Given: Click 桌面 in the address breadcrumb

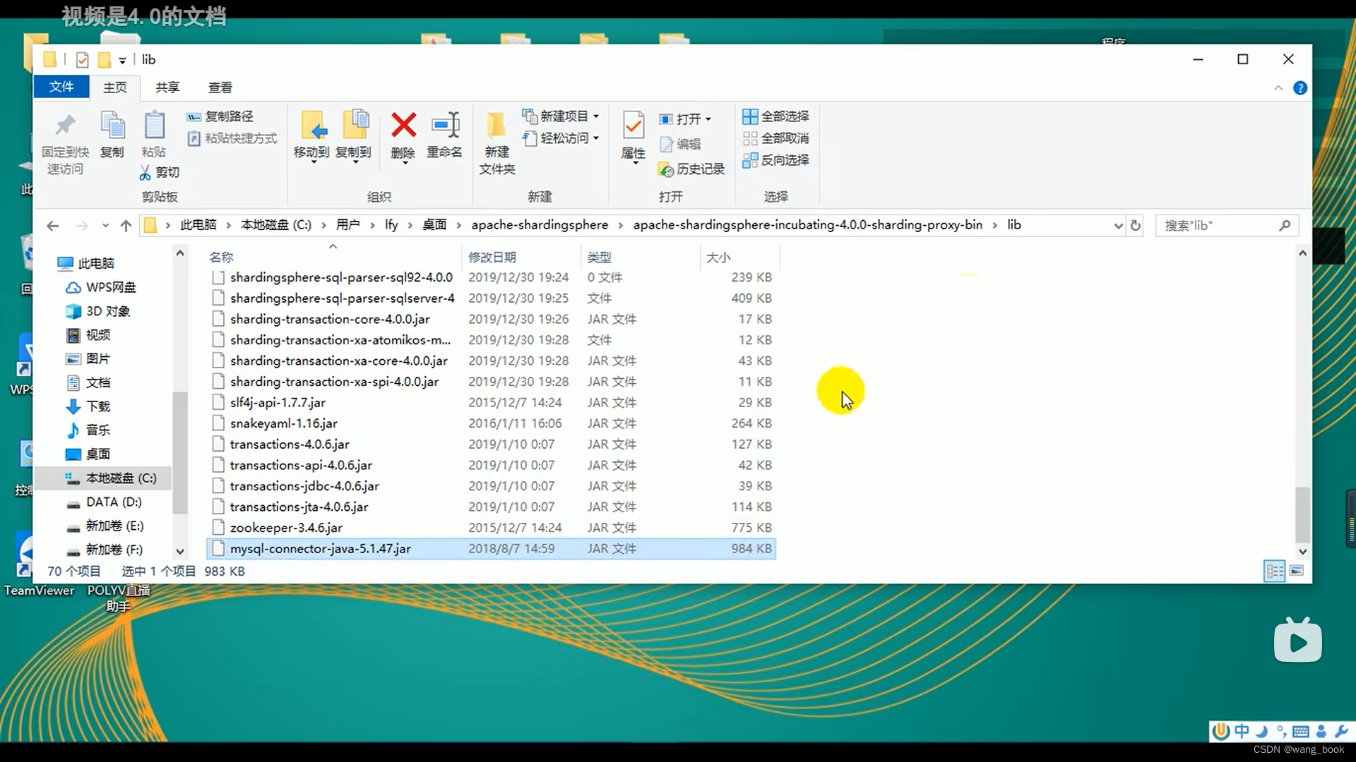Looking at the screenshot, I should pos(434,225).
